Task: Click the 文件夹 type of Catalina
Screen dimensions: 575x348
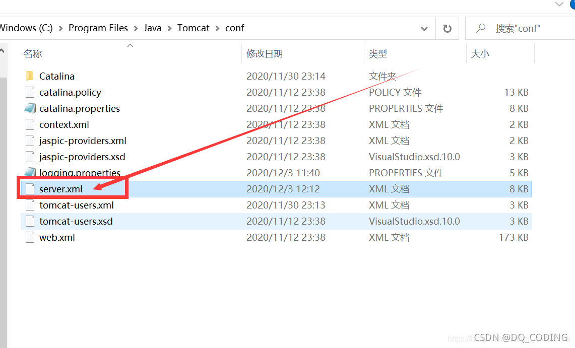Action: tap(382, 76)
